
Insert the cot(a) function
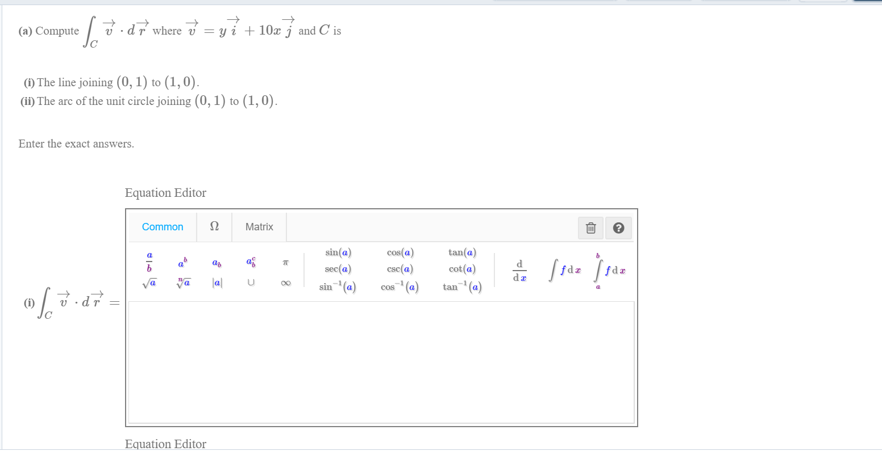[x=462, y=269]
